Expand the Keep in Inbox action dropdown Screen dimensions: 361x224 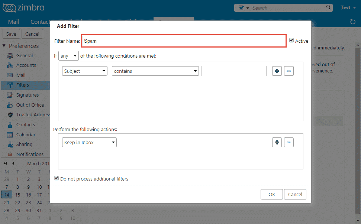click(x=89, y=142)
